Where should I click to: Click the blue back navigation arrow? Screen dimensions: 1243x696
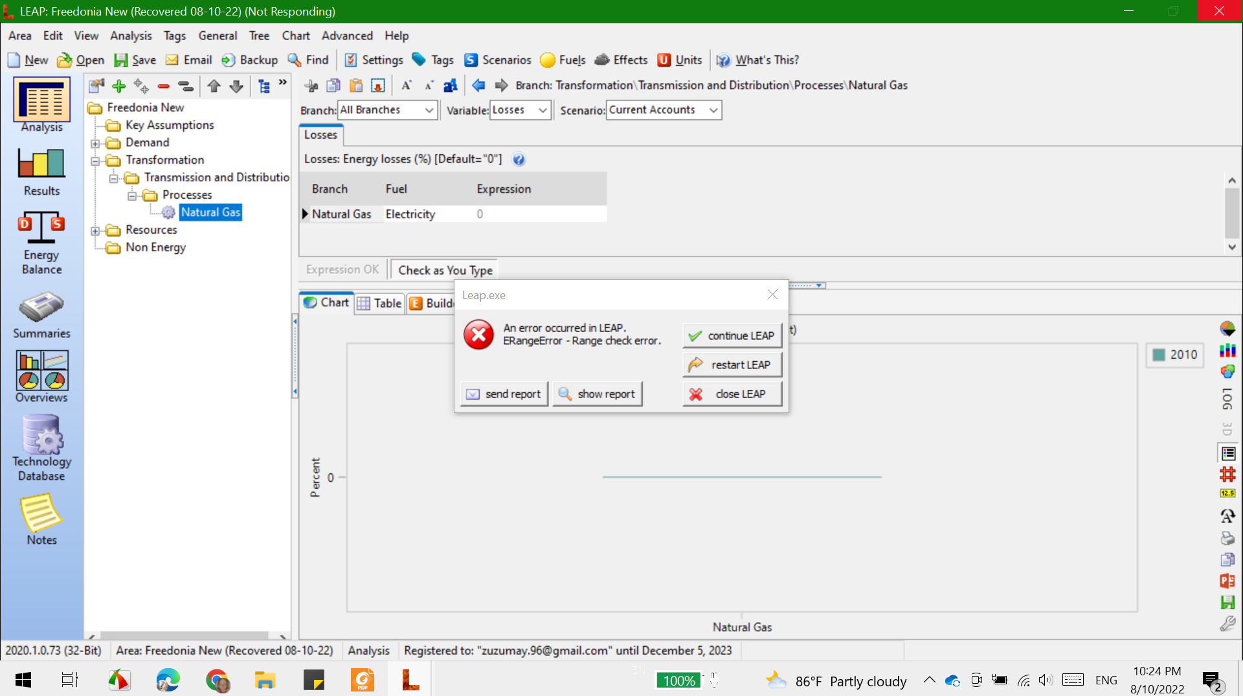pyautogui.click(x=478, y=85)
